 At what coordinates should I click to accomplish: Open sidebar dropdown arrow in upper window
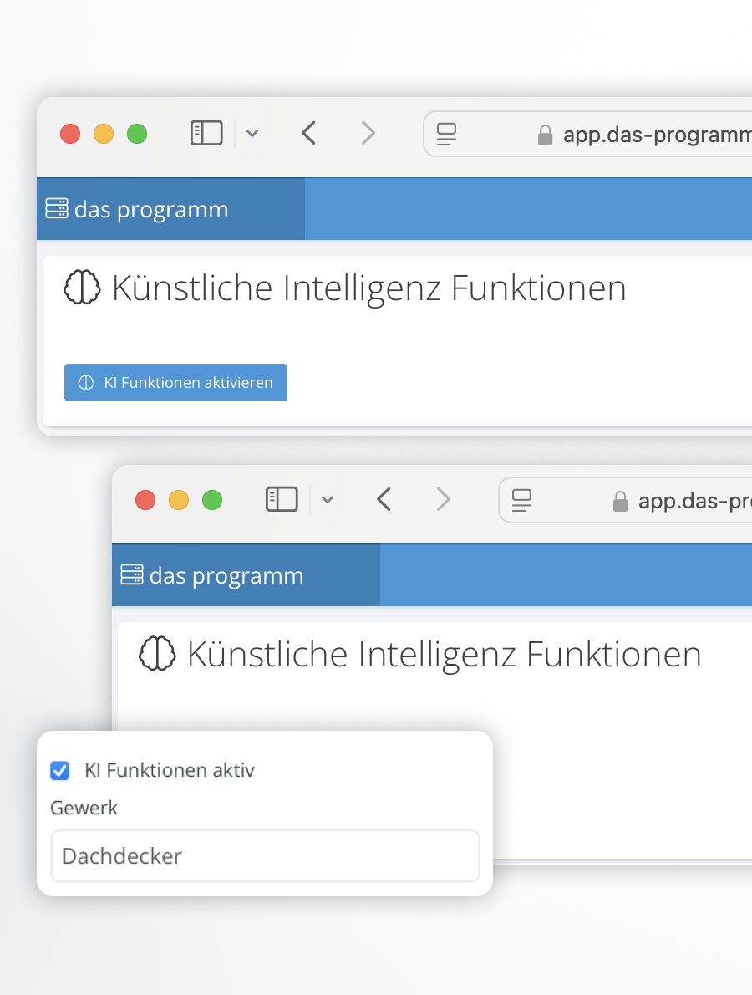pyautogui.click(x=252, y=133)
